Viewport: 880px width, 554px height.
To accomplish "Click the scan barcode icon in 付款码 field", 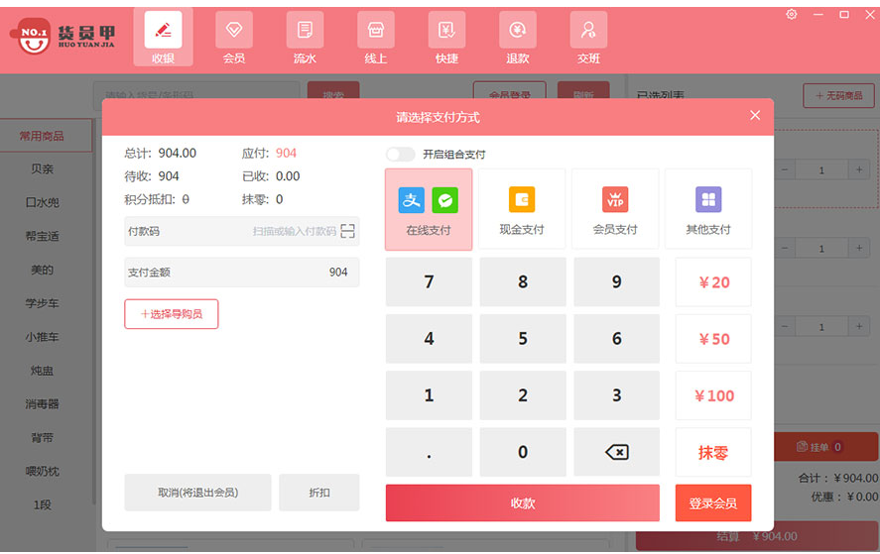I will point(347,231).
